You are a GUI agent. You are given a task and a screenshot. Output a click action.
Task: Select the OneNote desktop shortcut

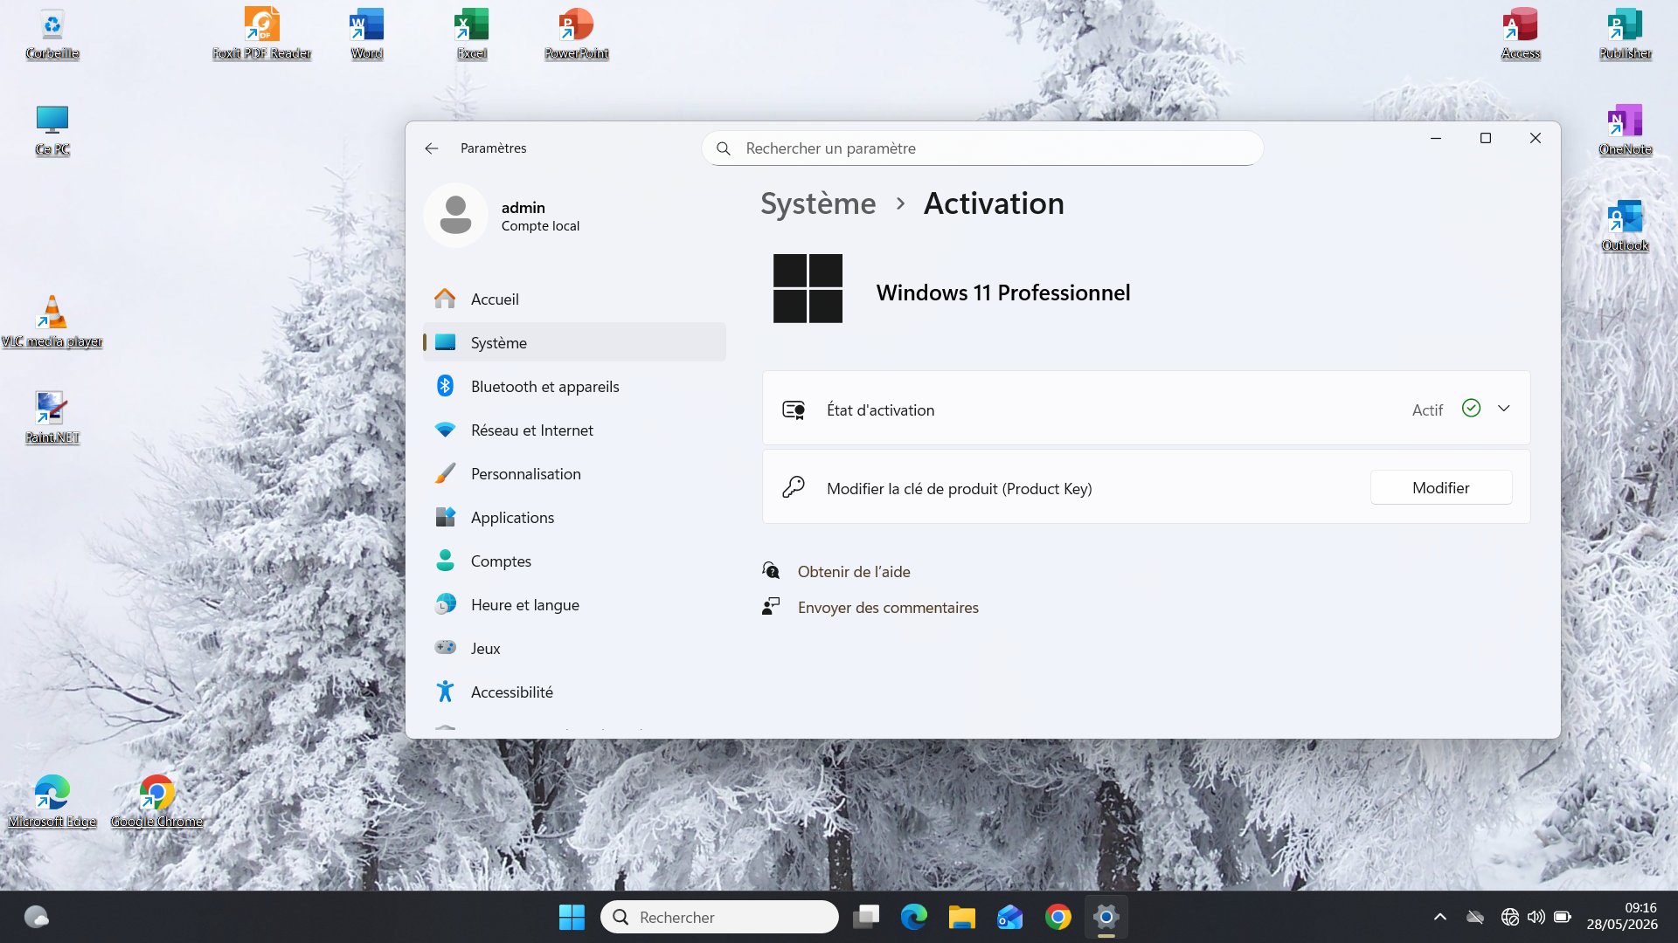(1625, 131)
